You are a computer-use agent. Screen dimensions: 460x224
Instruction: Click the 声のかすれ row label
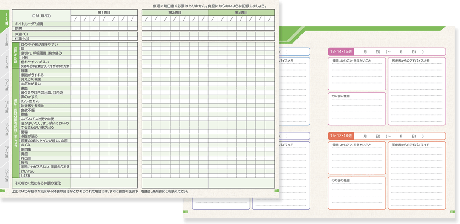(45, 97)
